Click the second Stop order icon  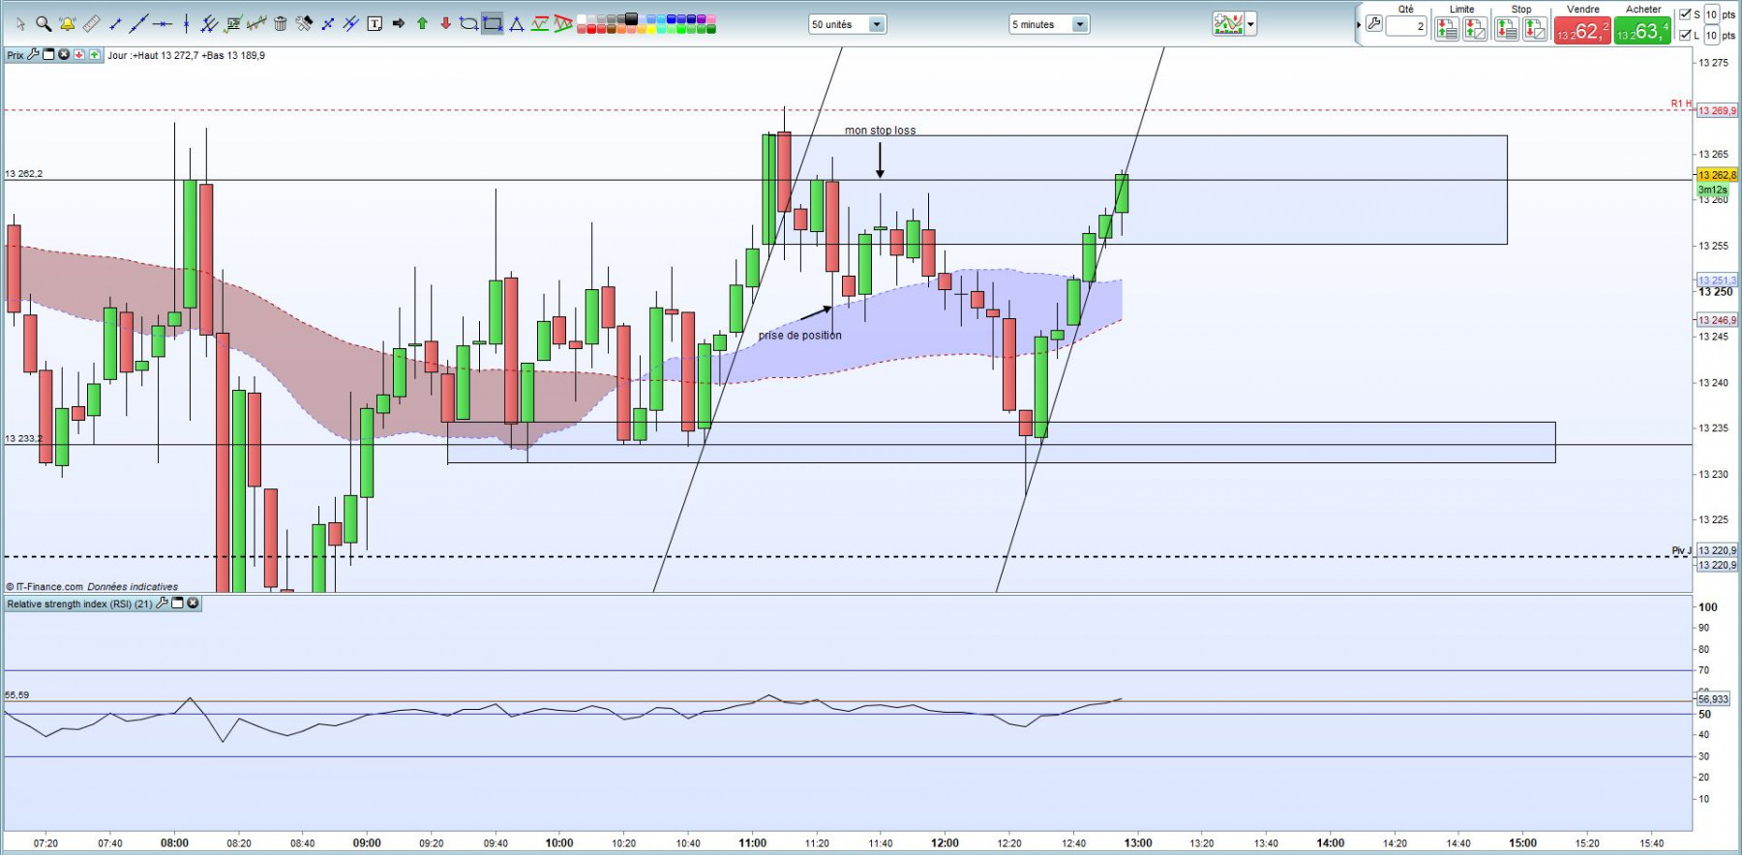click(1535, 29)
